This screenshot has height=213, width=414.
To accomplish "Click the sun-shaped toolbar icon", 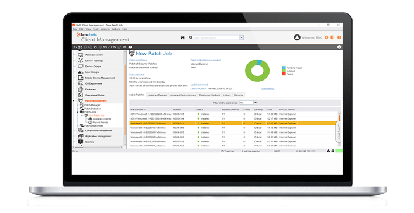I will [x=125, y=47].
